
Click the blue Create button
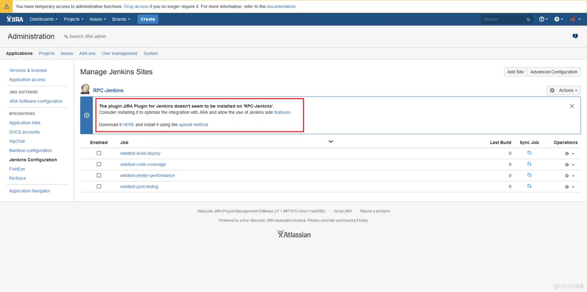click(x=148, y=19)
